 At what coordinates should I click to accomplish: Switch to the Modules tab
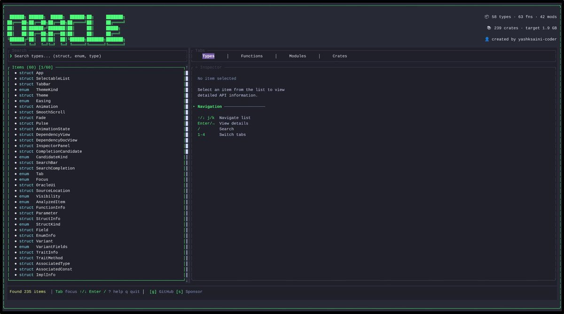point(298,56)
